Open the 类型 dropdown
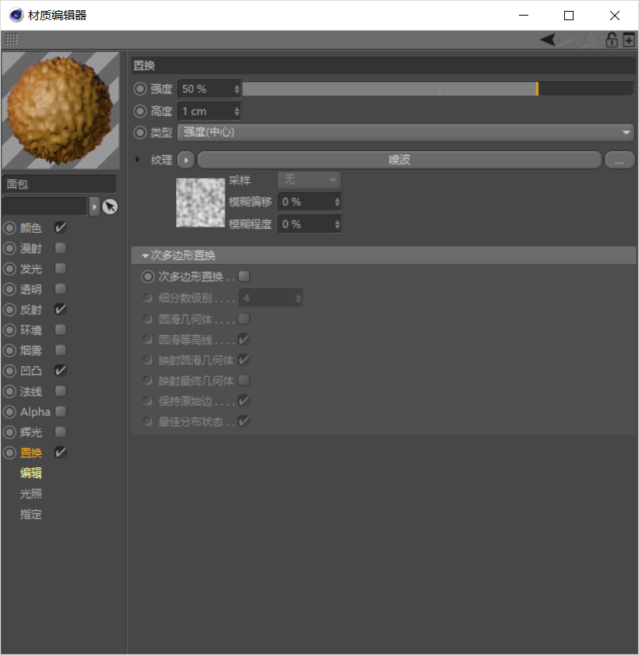The height and width of the screenshot is (655, 639). tap(406, 132)
